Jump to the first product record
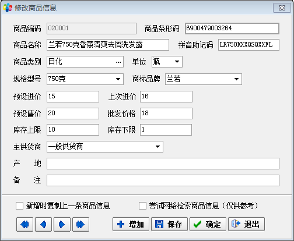 click(24, 224)
